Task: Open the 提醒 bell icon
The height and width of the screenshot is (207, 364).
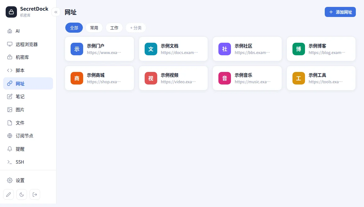Action: coord(9,149)
